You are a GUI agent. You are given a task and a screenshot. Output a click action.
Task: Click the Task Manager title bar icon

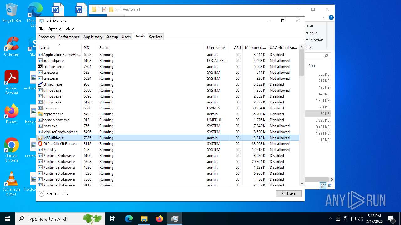(41, 21)
